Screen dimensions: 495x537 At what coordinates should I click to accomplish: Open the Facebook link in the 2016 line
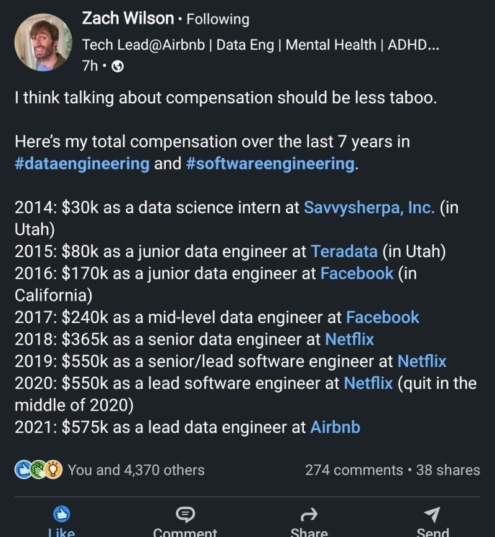point(356,273)
